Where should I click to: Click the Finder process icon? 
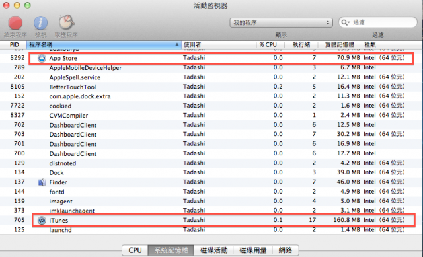click(42, 182)
